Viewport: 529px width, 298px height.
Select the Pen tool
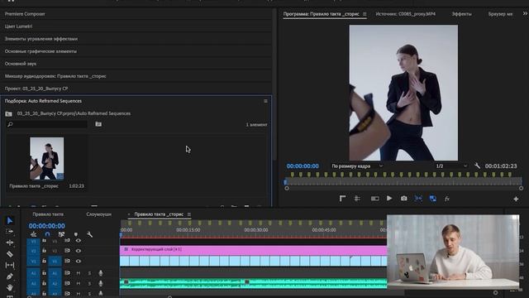pyautogui.click(x=10, y=276)
